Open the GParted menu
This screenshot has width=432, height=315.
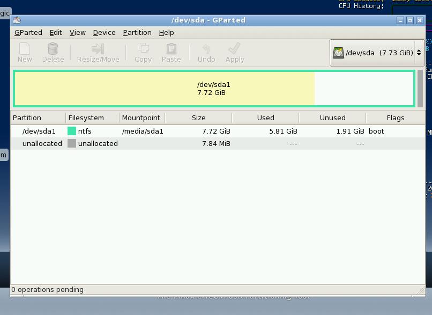[x=28, y=32]
